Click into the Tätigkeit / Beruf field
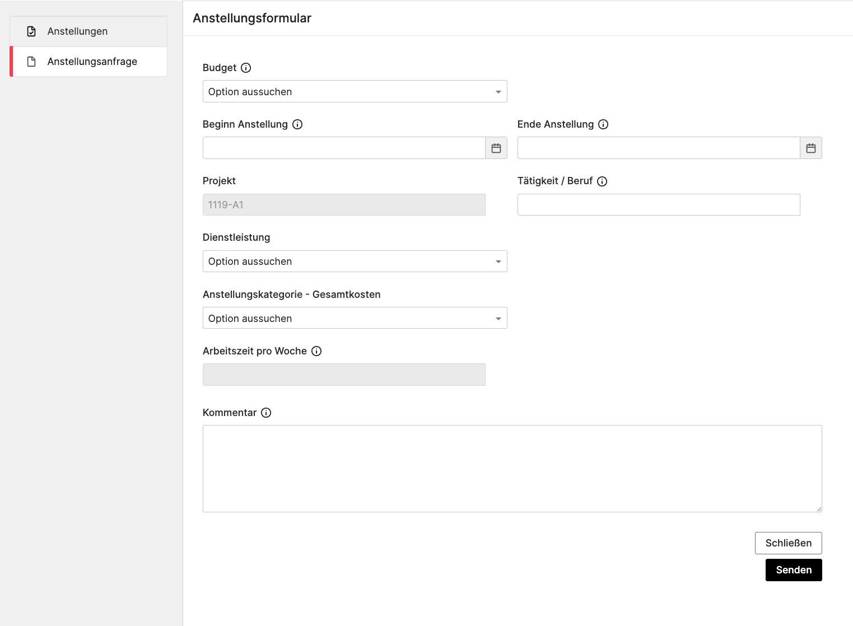The height and width of the screenshot is (626, 853). (x=659, y=205)
